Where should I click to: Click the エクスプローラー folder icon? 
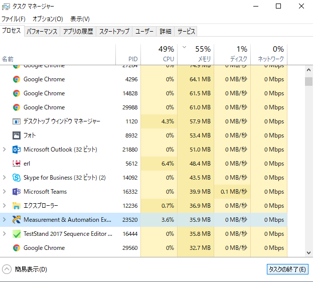coord(17,206)
